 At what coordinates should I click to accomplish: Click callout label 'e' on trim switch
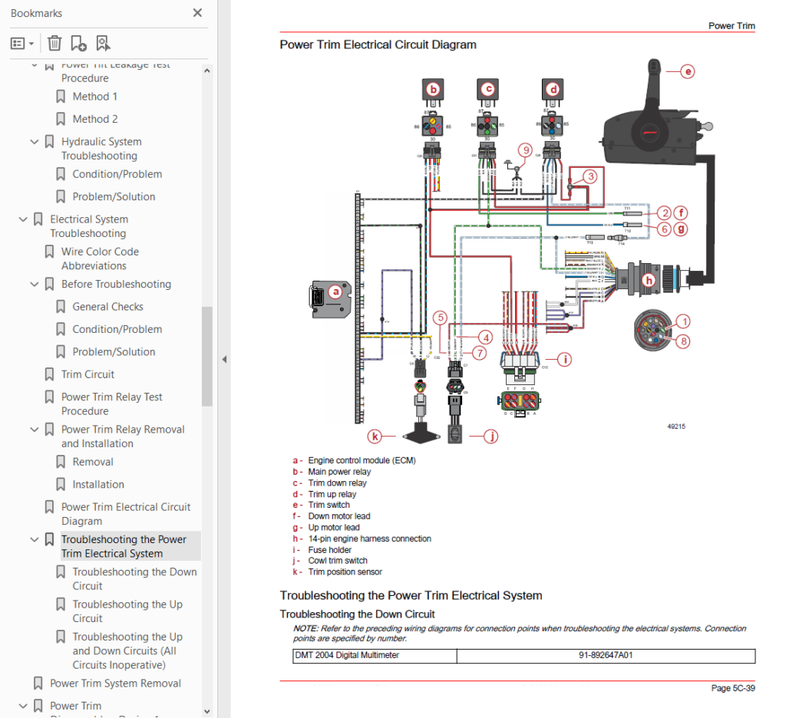click(x=688, y=71)
